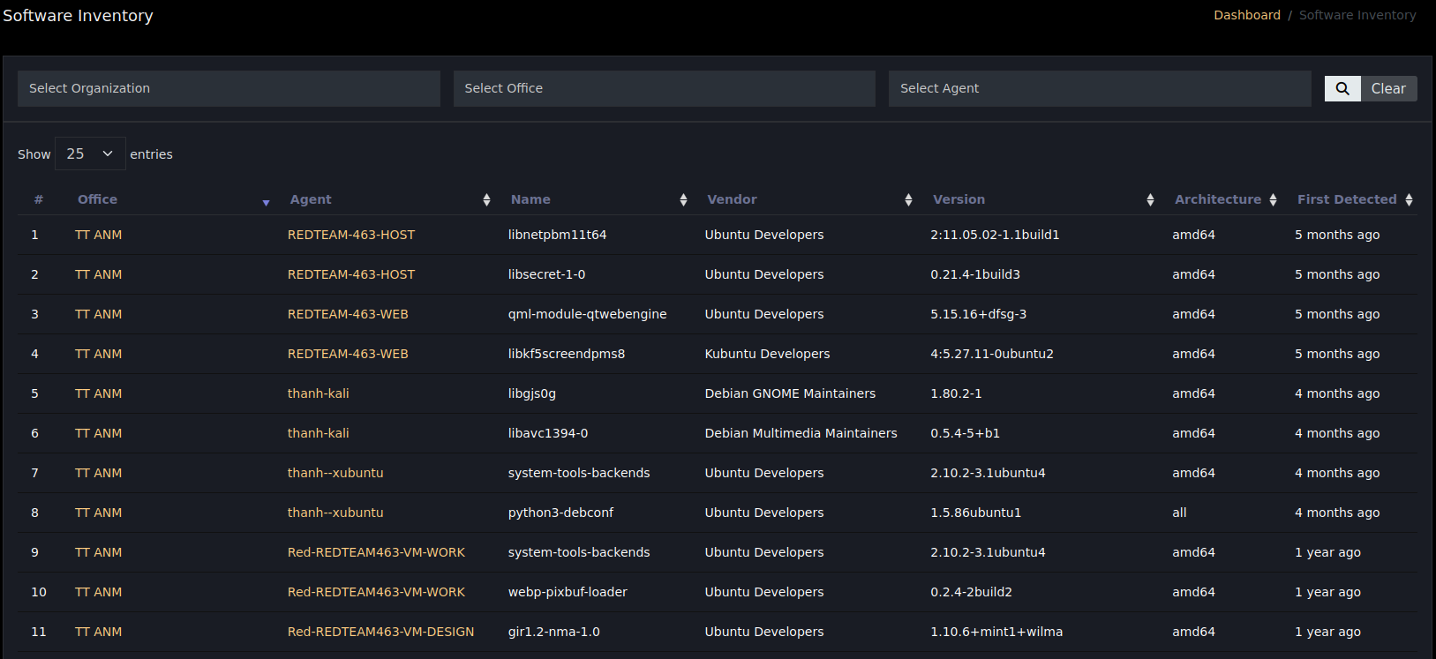This screenshot has height=659, width=1436.
Task: Click the Clear filters button
Action: click(x=1388, y=88)
